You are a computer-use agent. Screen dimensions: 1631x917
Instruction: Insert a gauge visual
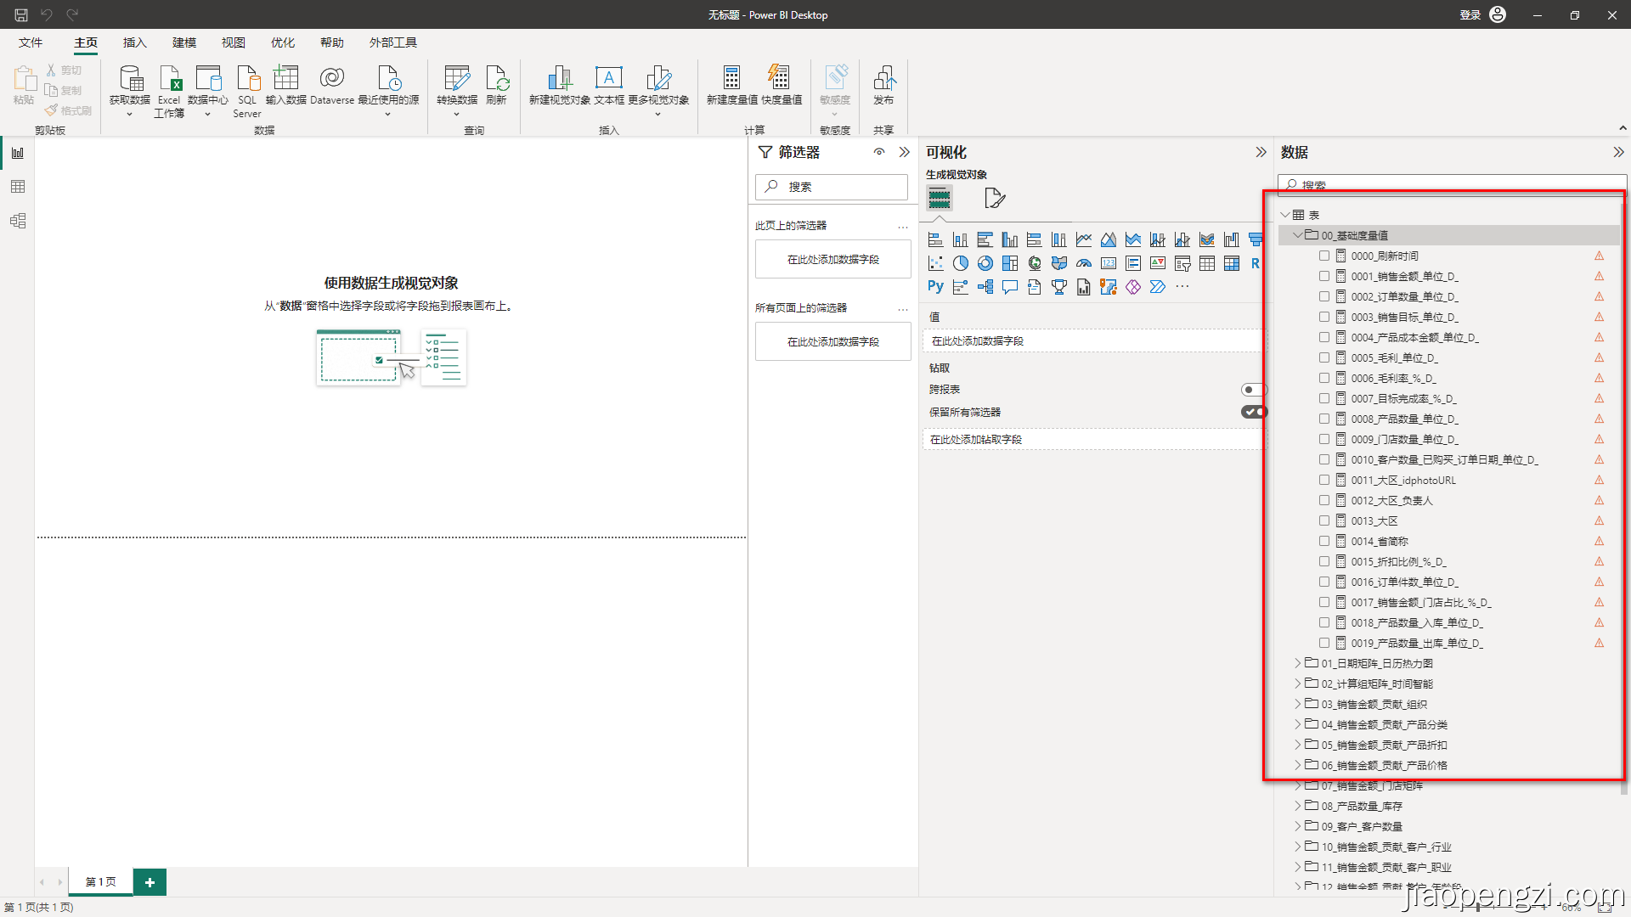1083,263
